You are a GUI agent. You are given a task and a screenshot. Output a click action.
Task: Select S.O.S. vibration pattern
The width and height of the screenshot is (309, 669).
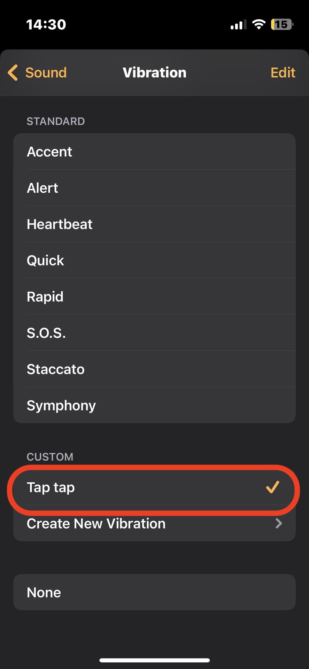tap(154, 333)
